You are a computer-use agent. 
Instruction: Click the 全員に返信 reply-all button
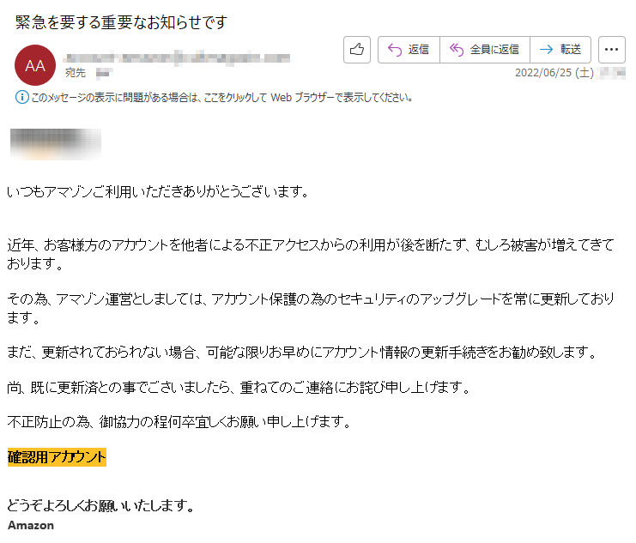point(485,50)
